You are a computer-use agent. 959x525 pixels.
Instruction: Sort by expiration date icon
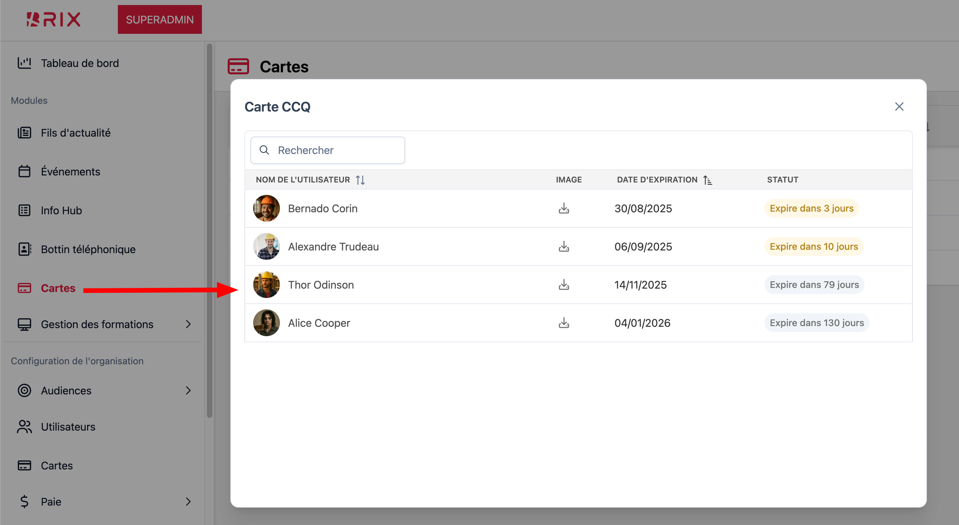(x=707, y=180)
